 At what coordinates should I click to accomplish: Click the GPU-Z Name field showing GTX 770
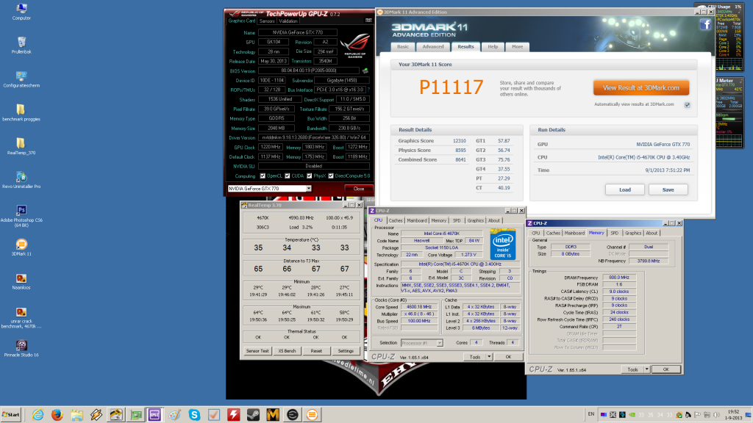pos(298,32)
